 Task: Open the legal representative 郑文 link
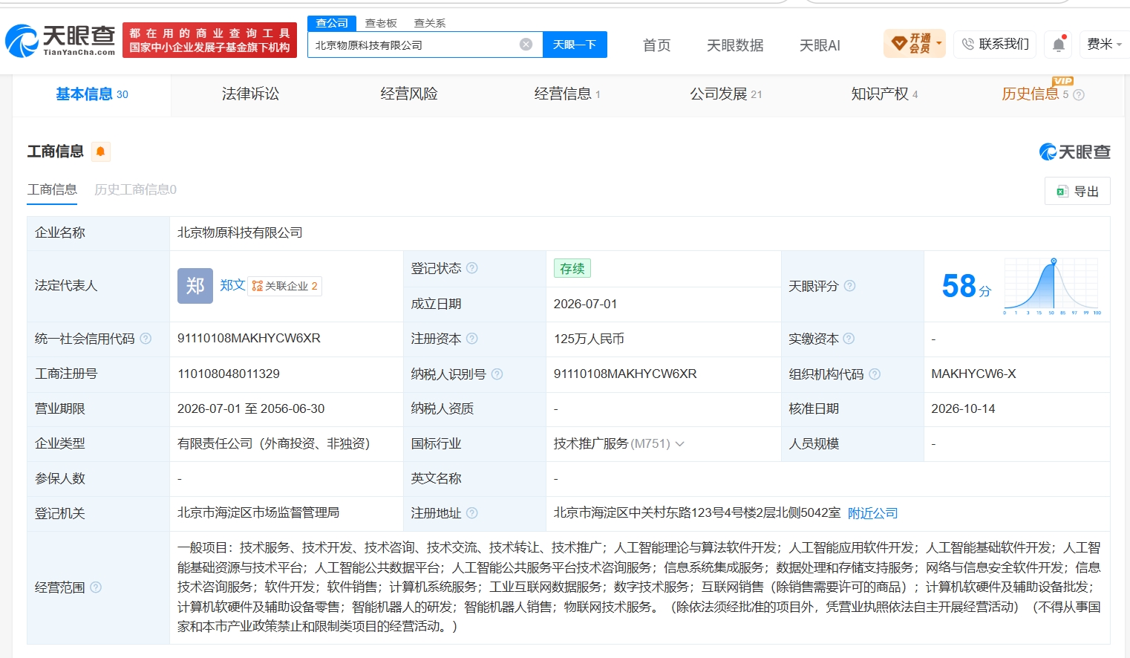point(232,285)
